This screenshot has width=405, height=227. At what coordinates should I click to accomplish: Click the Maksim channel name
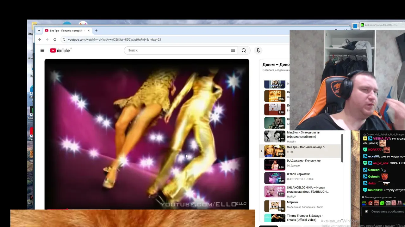pyautogui.click(x=291, y=142)
